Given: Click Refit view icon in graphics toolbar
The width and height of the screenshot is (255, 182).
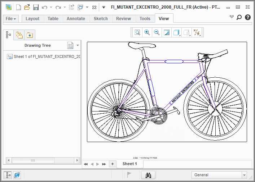Looking at the screenshot, I should (x=137, y=32).
